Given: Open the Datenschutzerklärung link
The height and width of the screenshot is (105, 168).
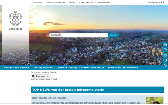Looking at the screenshot, I should click(55, 3).
